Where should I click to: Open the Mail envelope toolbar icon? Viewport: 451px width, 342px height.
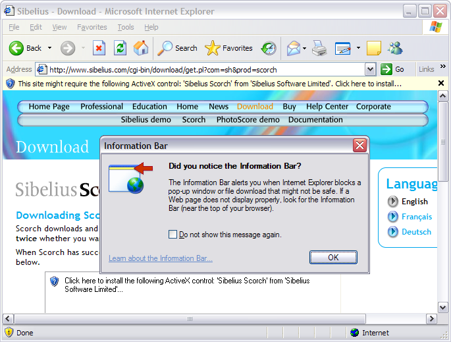click(294, 48)
